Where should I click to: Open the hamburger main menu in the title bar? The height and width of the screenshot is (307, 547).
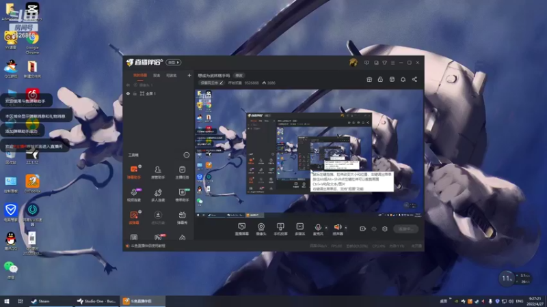392,63
